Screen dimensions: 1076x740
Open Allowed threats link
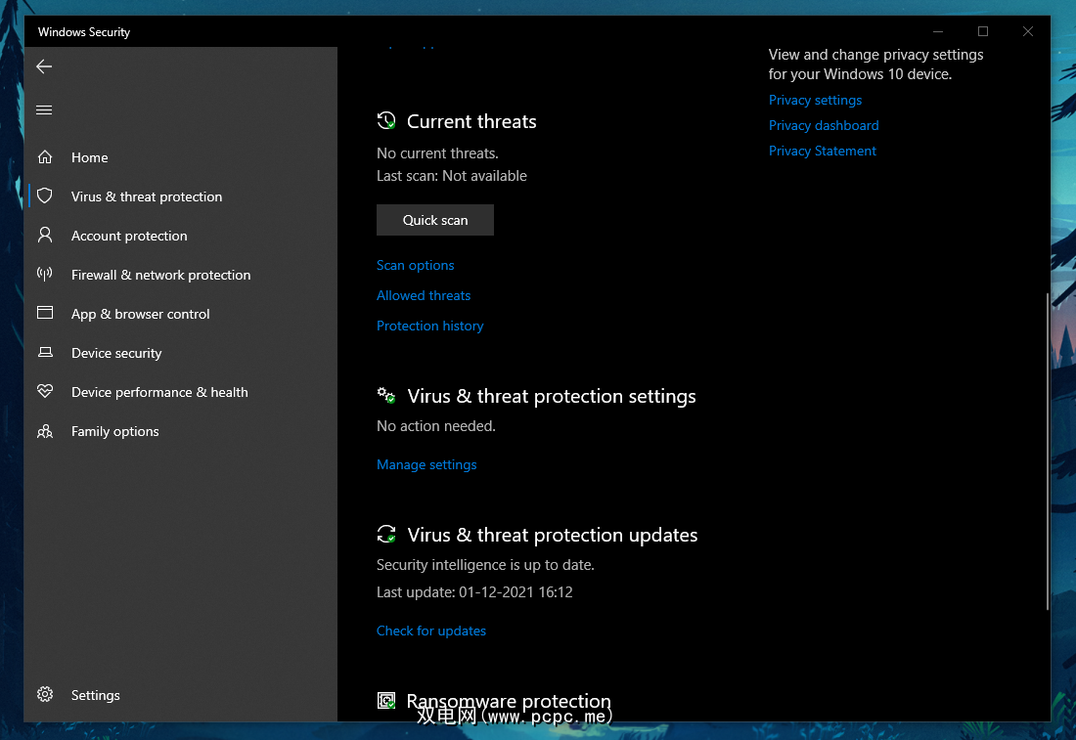click(x=424, y=295)
